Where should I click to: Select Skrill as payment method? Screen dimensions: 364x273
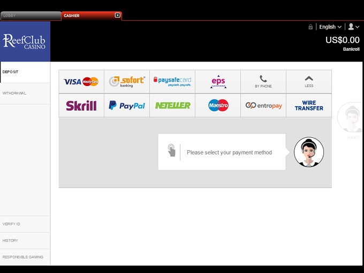tap(81, 106)
